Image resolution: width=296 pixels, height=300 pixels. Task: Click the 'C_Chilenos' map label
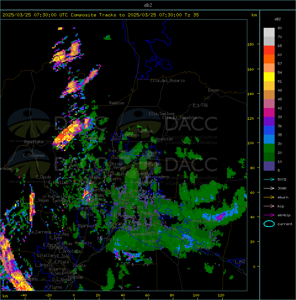[34, 155]
